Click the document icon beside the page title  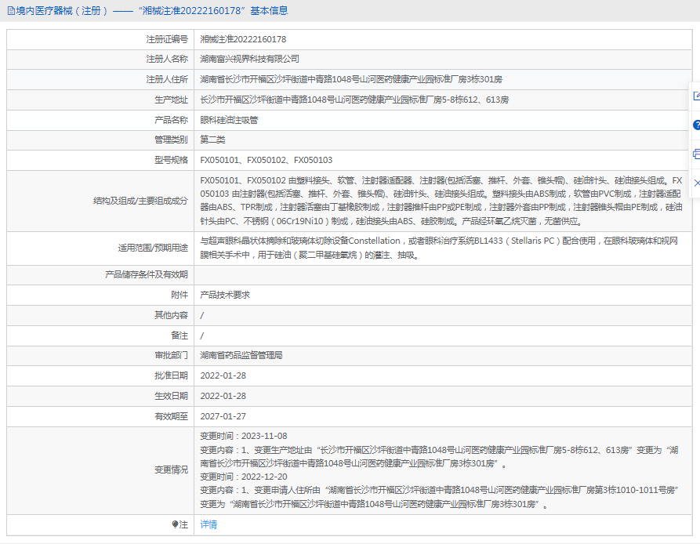pos(10,11)
